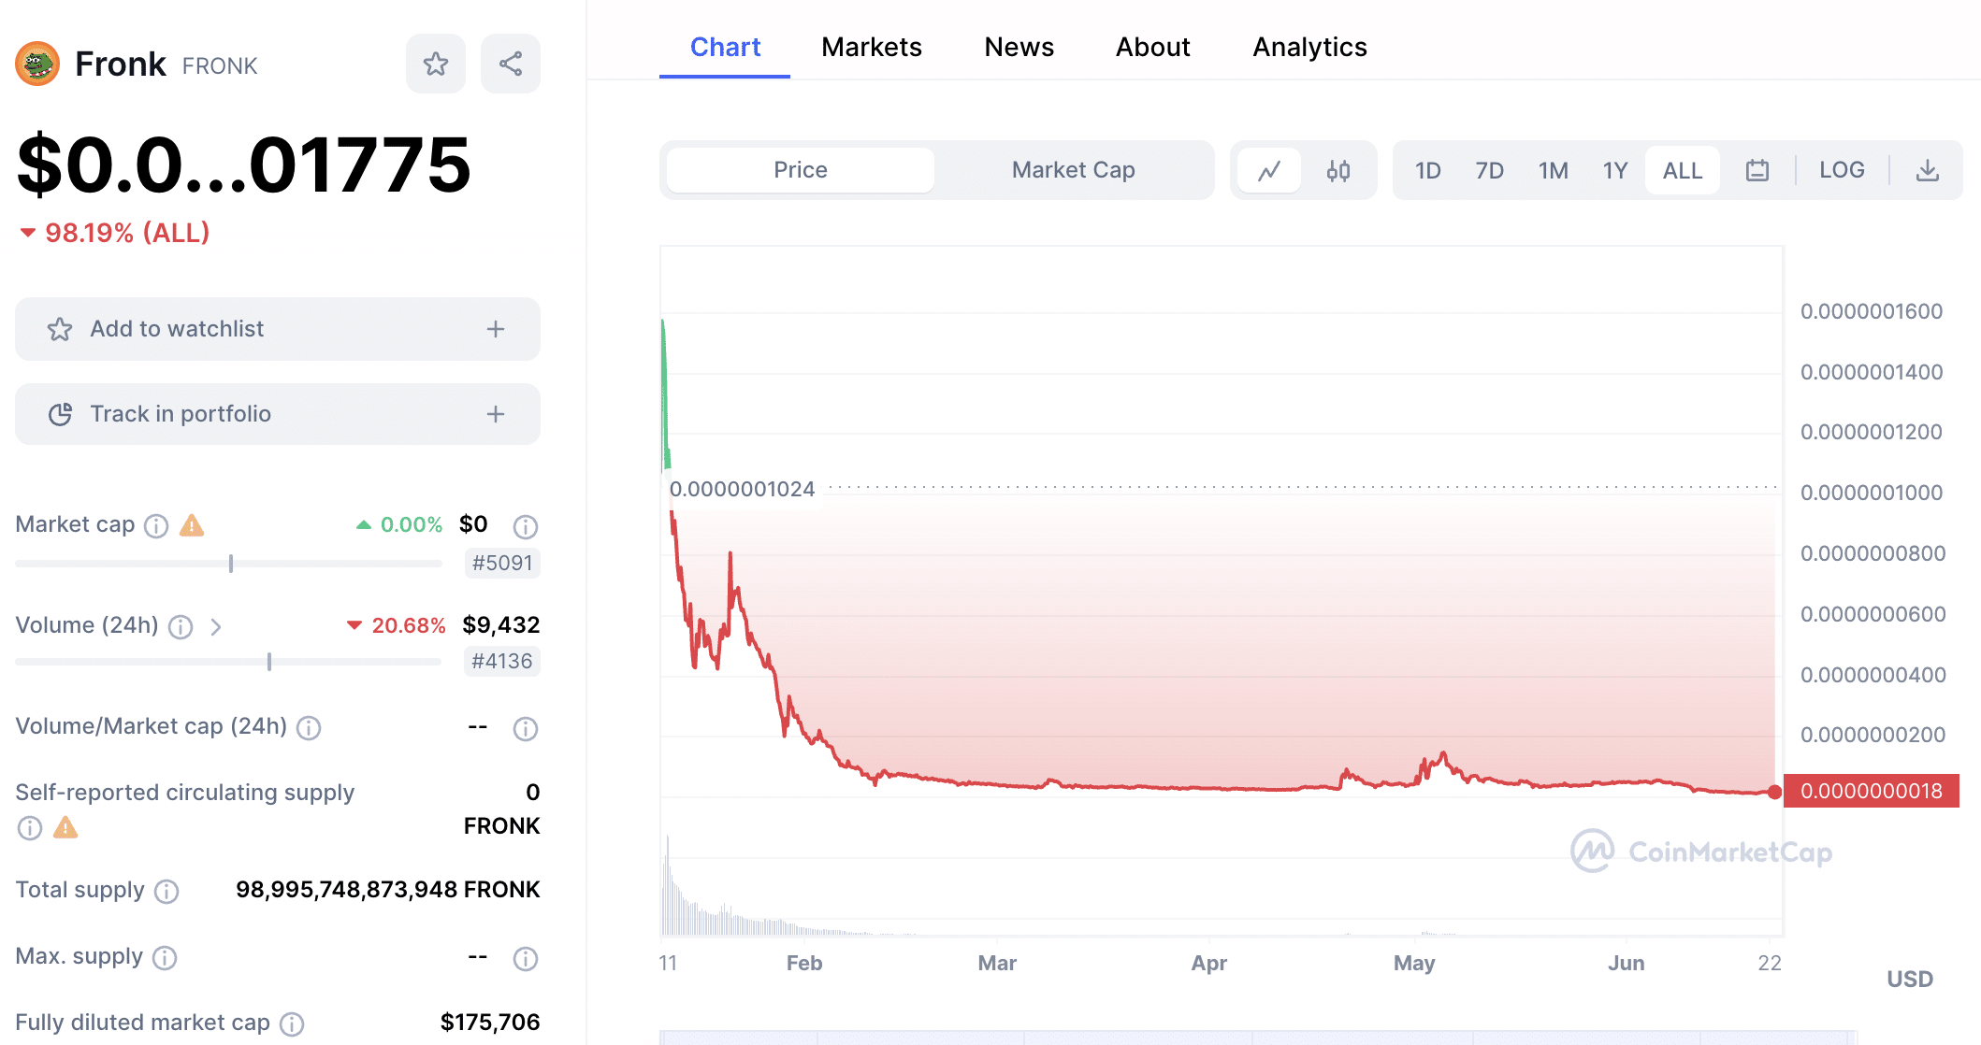
Task: Open the About tab
Action: pyautogui.click(x=1153, y=47)
